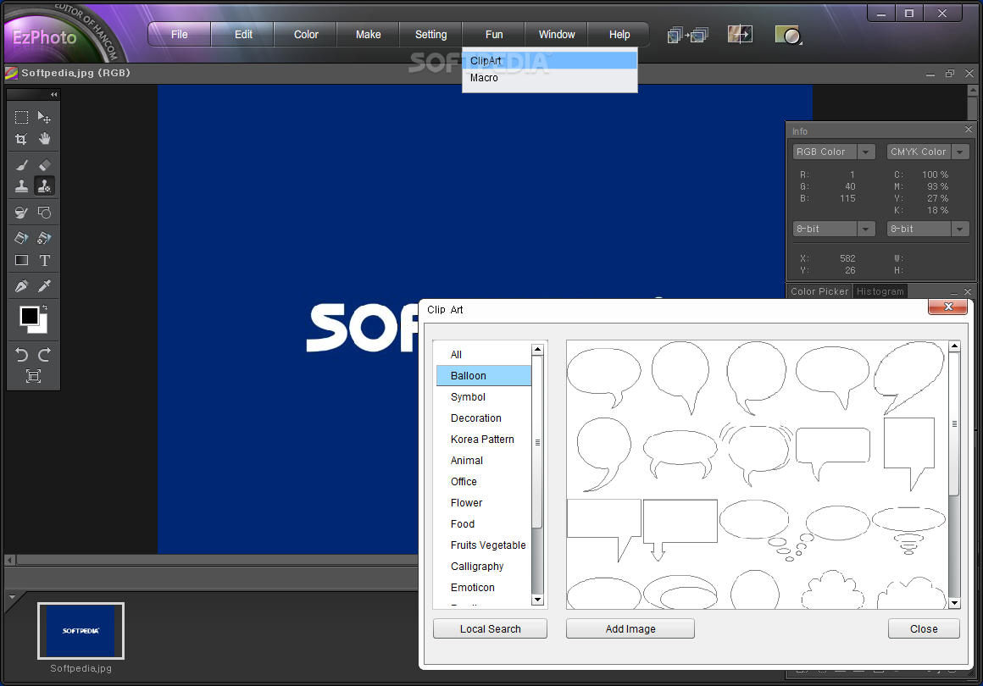The width and height of the screenshot is (983, 686).
Task: Open the right 8-bit depth dropdown
Action: [x=960, y=229]
